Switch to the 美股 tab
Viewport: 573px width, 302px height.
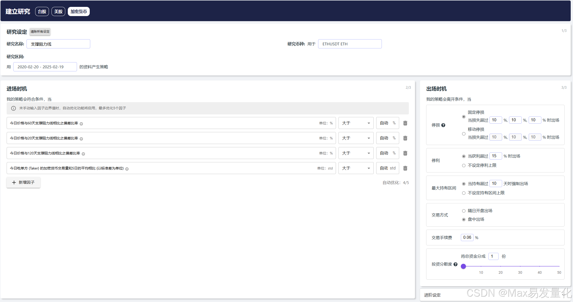[x=58, y=11]
